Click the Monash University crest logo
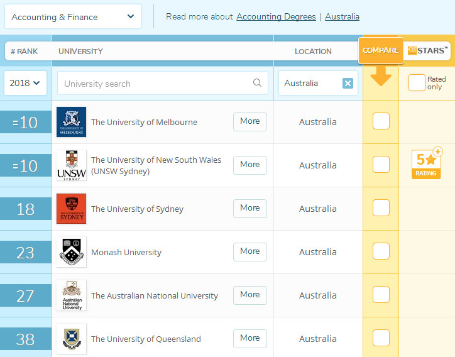This screenshot has height=357, width=455. click(71, 252)
